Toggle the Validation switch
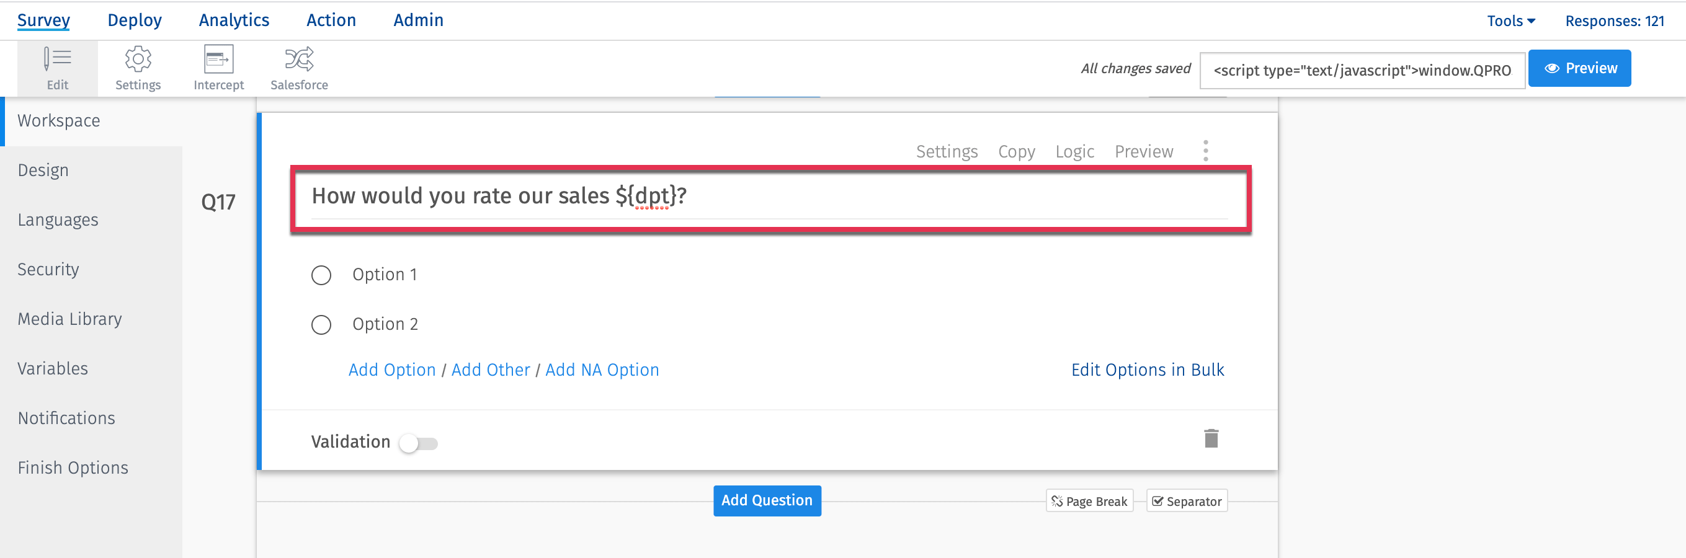The width and height of the screenshot is (1686, 558). tap(419, 443)
